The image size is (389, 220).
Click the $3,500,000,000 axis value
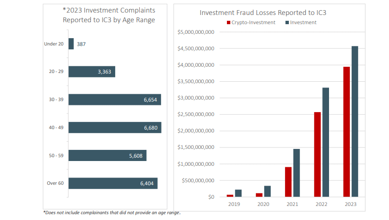(x=196, y=81)
